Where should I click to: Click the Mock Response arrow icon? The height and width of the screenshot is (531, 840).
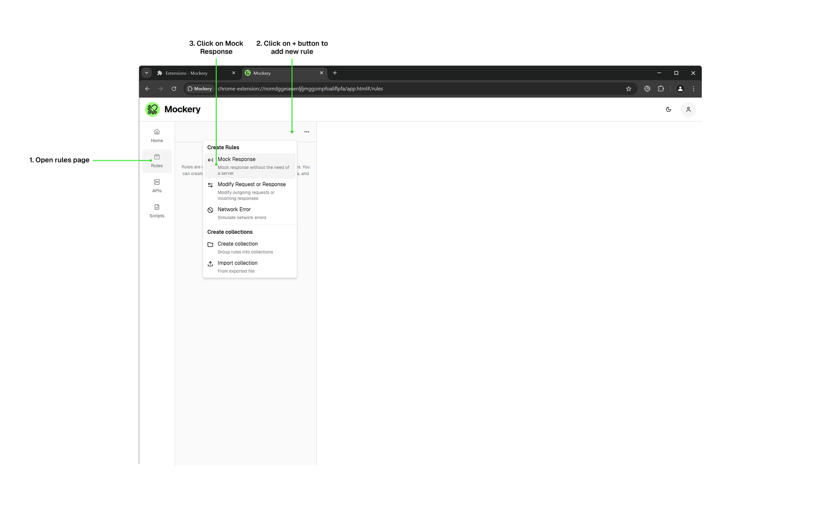pyautogui.click(x=210, y=160)
